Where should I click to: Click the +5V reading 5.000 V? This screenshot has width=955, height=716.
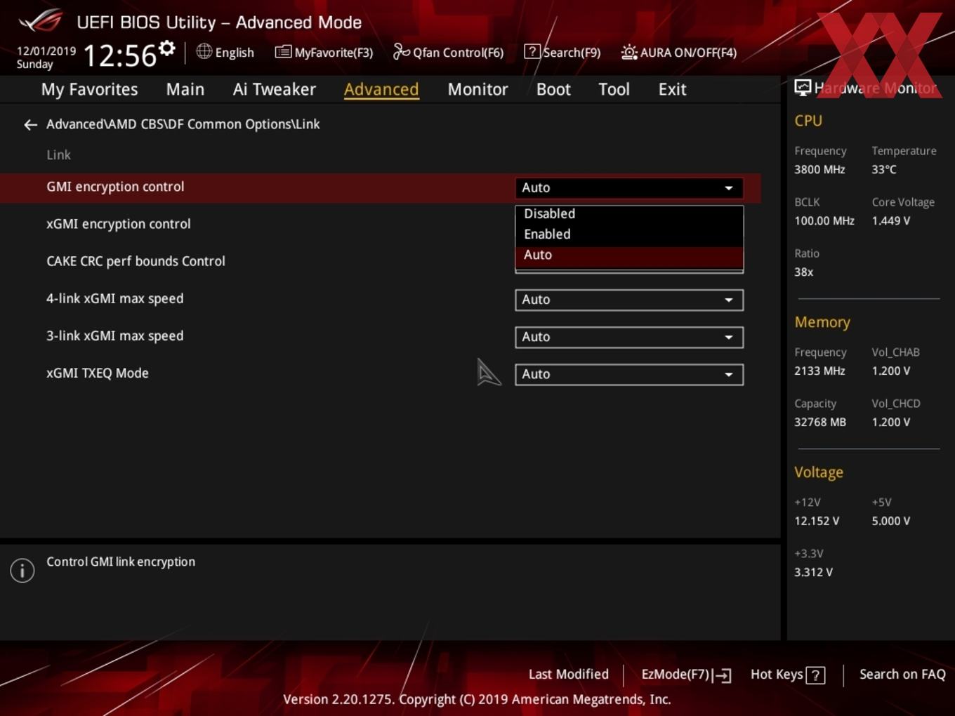click(x=890, y=521)
